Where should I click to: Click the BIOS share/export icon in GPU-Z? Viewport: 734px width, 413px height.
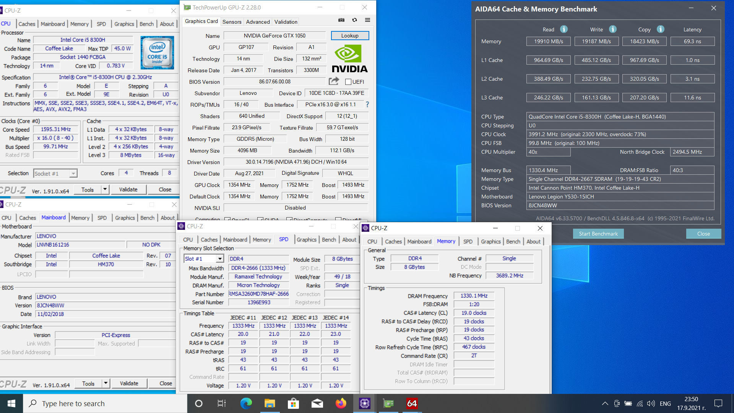coord(334,81)
